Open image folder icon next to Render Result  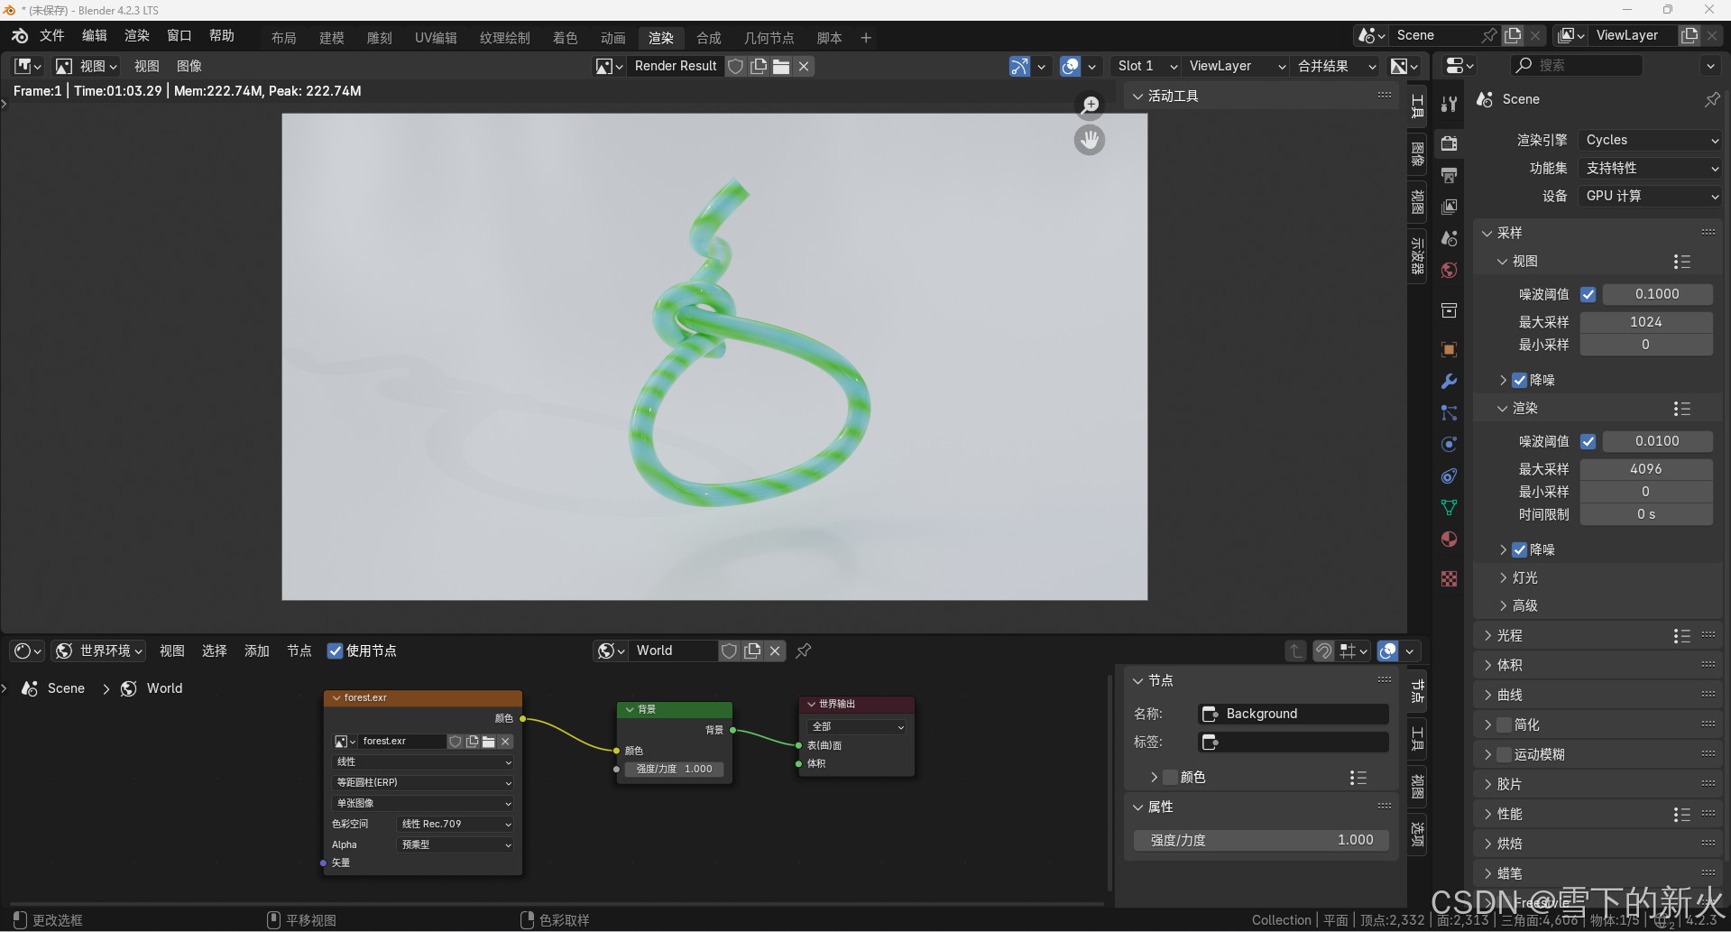[781, 66]
